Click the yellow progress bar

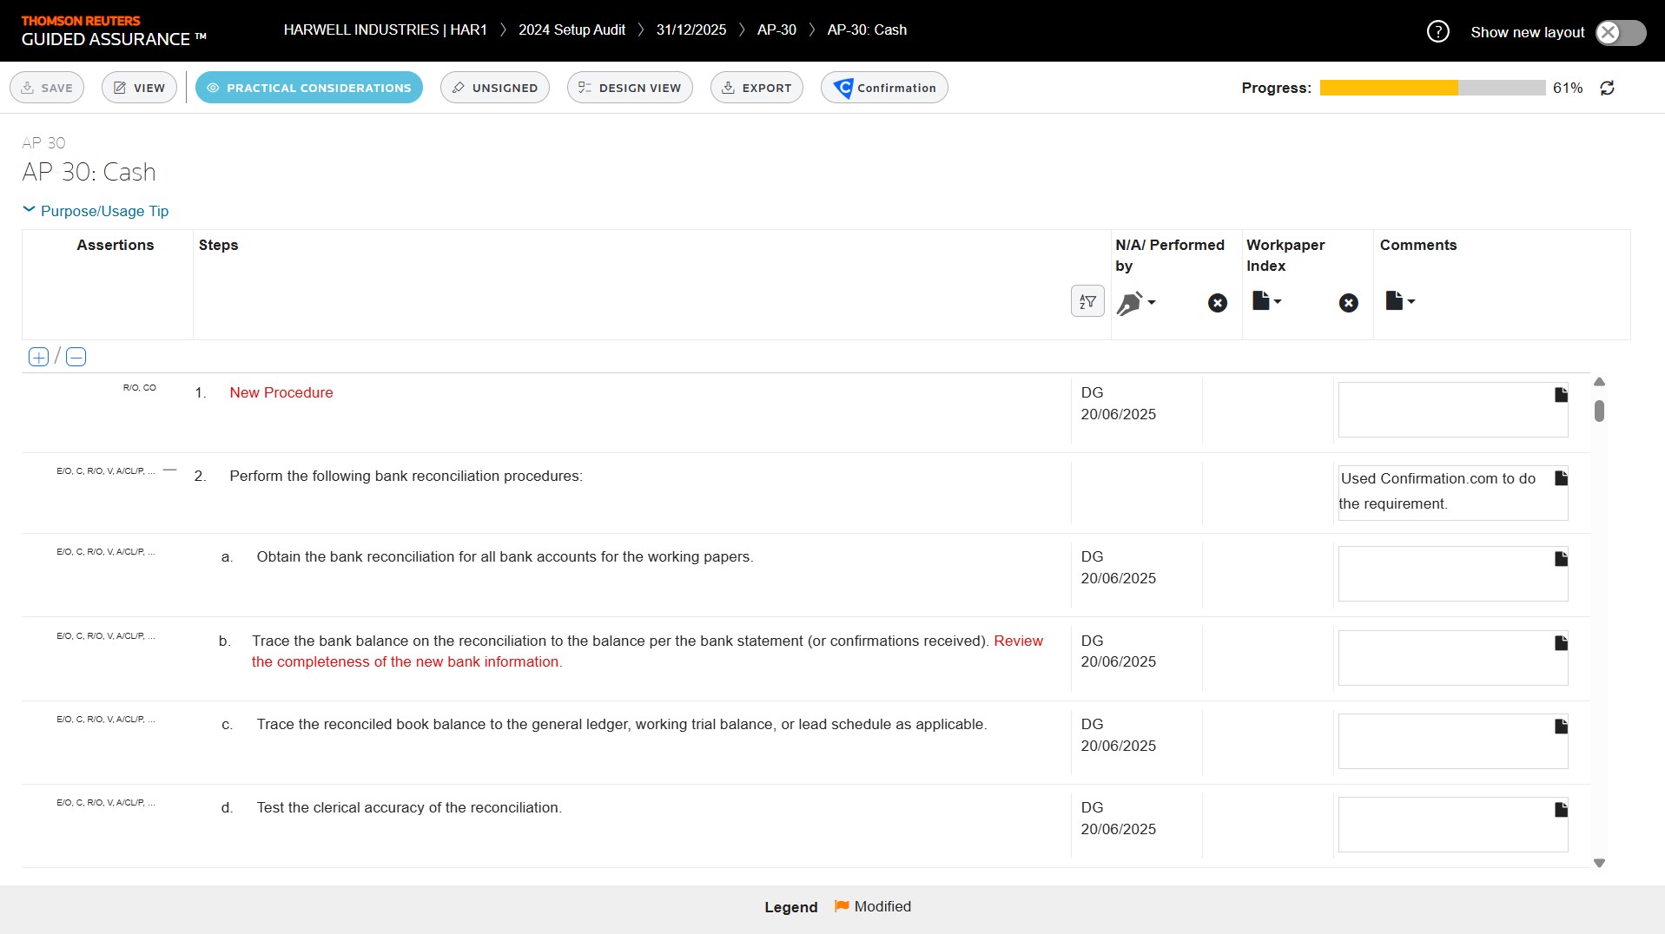[x=1388, y=88]
